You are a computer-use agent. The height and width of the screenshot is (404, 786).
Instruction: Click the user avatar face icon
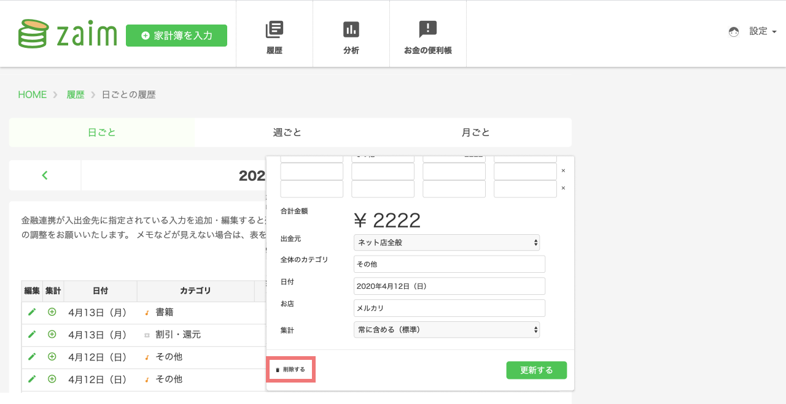pos(734,32)
